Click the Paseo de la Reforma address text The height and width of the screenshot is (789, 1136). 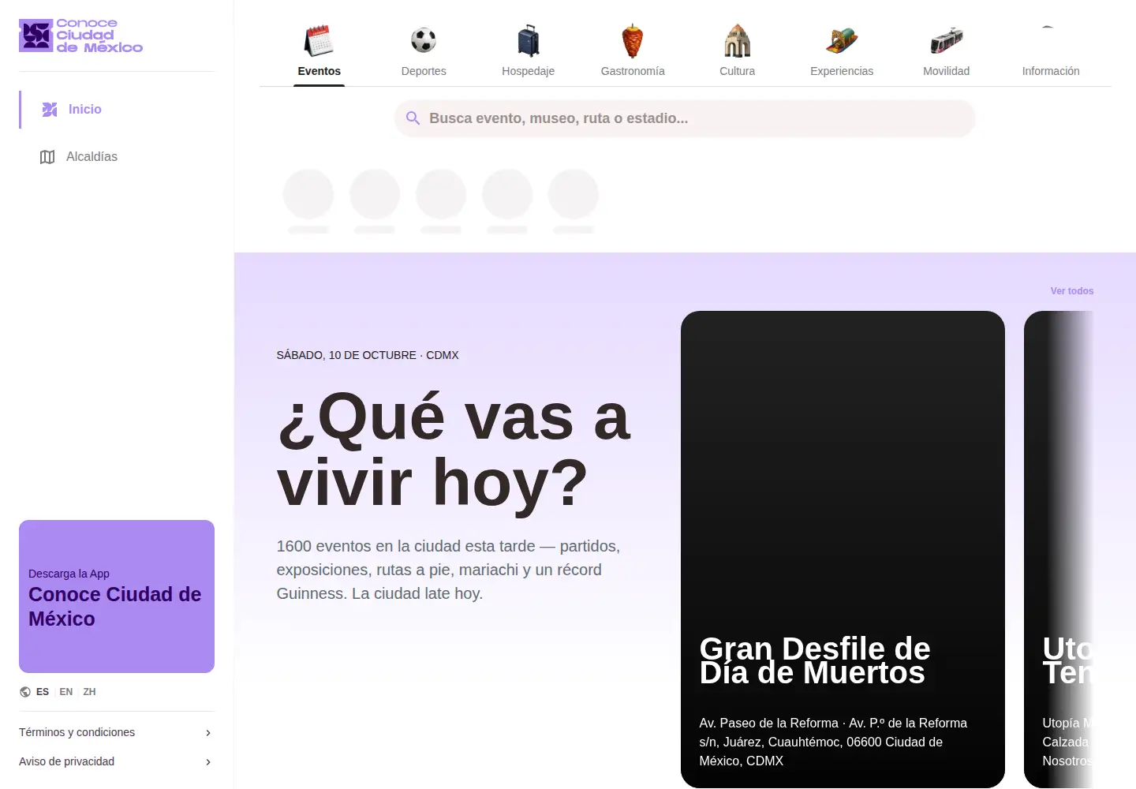(833, 742)
